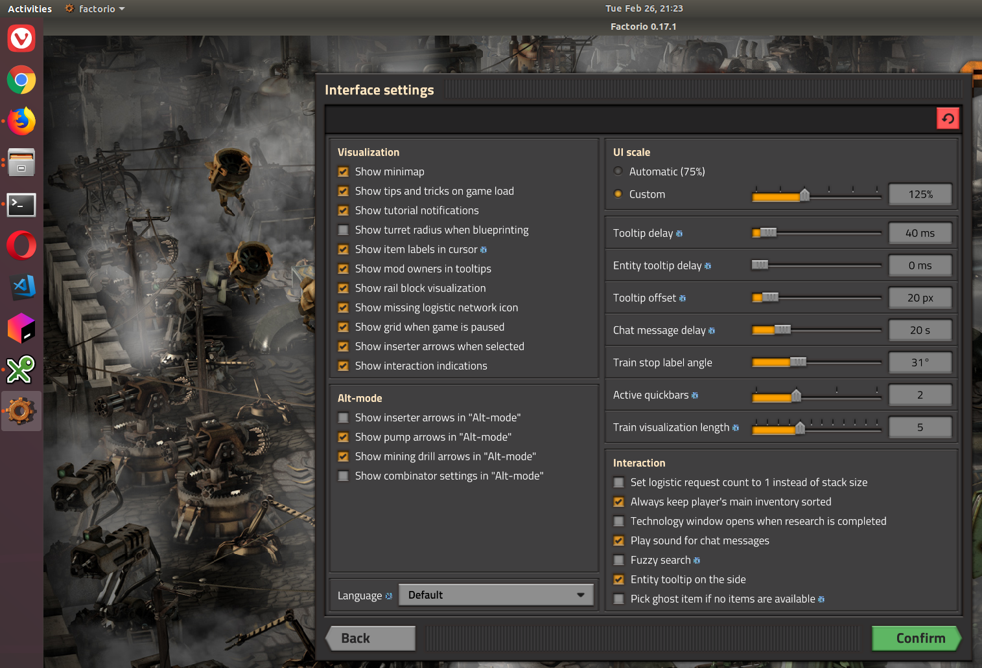Image resolution: width=982 pixels, height=668 pixels.
Task: Click info icon beside Language label
Action: pos(389,596)
